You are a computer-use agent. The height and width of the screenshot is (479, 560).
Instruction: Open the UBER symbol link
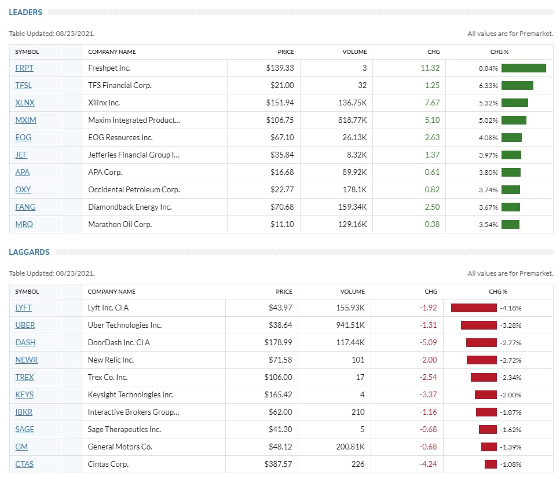(25, 325)
